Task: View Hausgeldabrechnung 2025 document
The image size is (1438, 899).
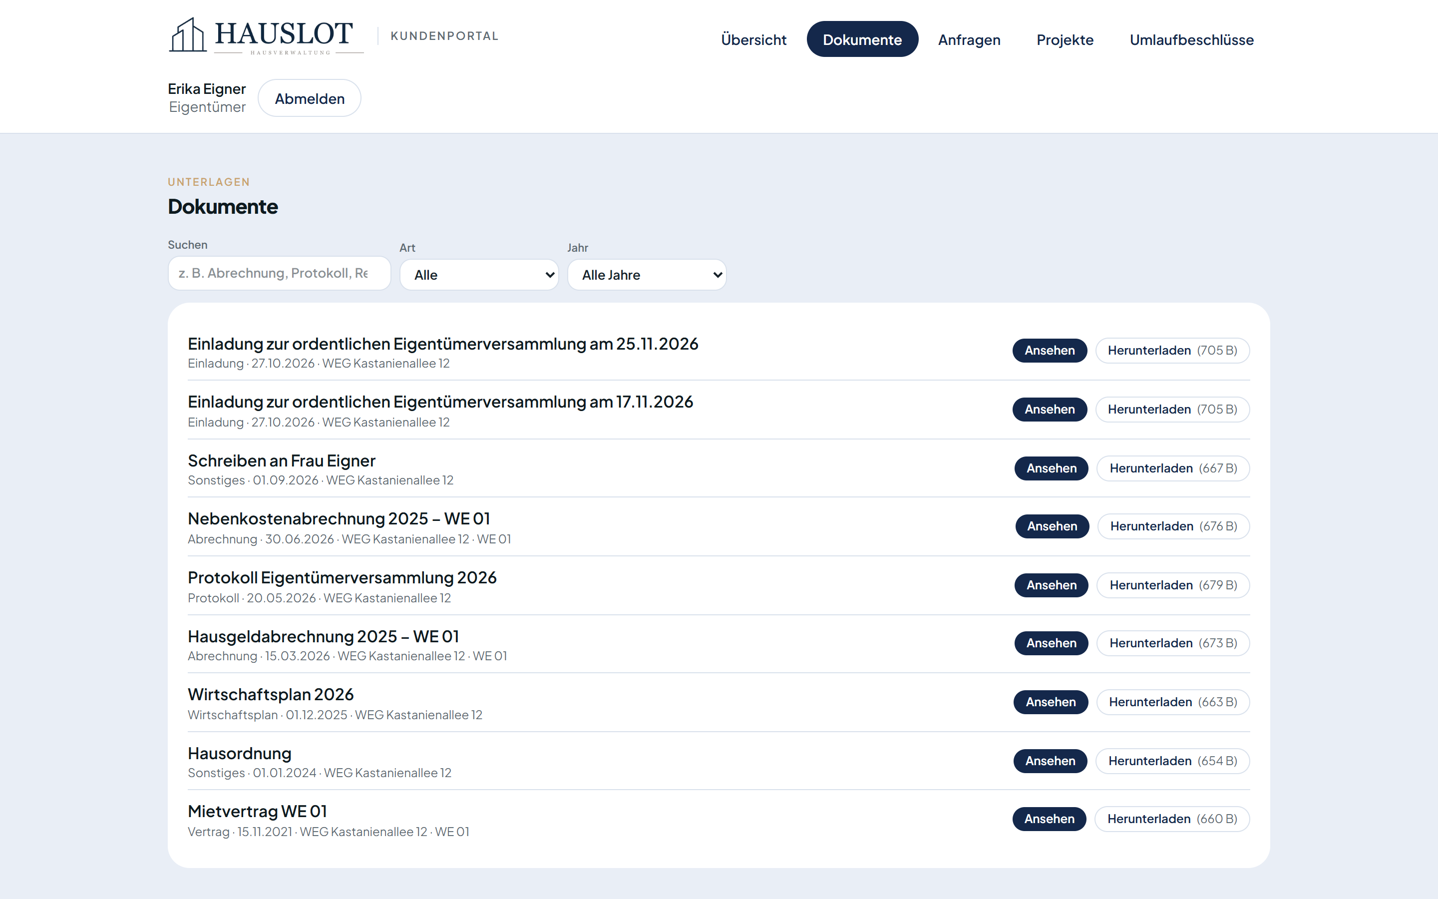Action: tap(1051, 643)
